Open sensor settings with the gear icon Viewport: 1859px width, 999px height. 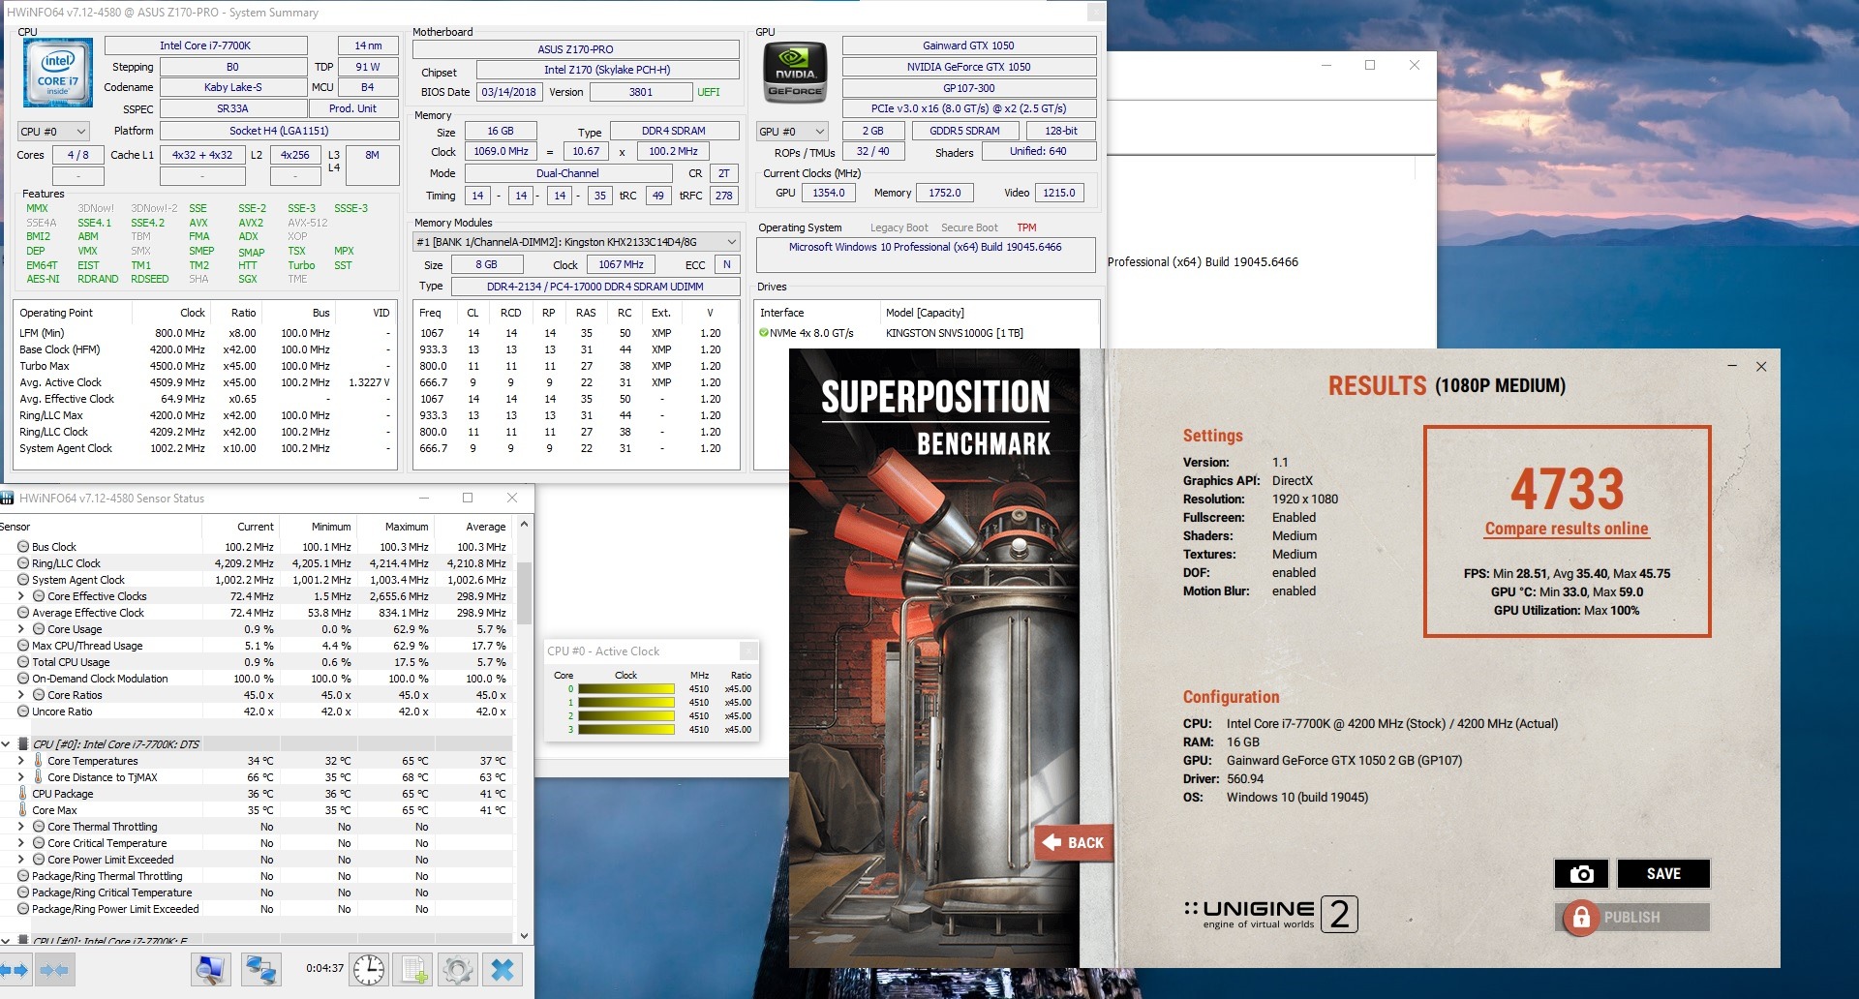pyautogui.click(x=458, y=969)
